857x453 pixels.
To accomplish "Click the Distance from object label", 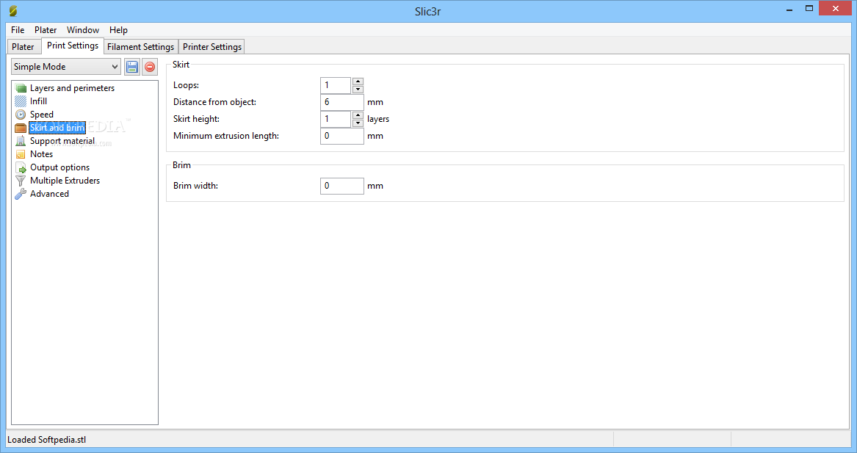I will [x=214, y=102].
